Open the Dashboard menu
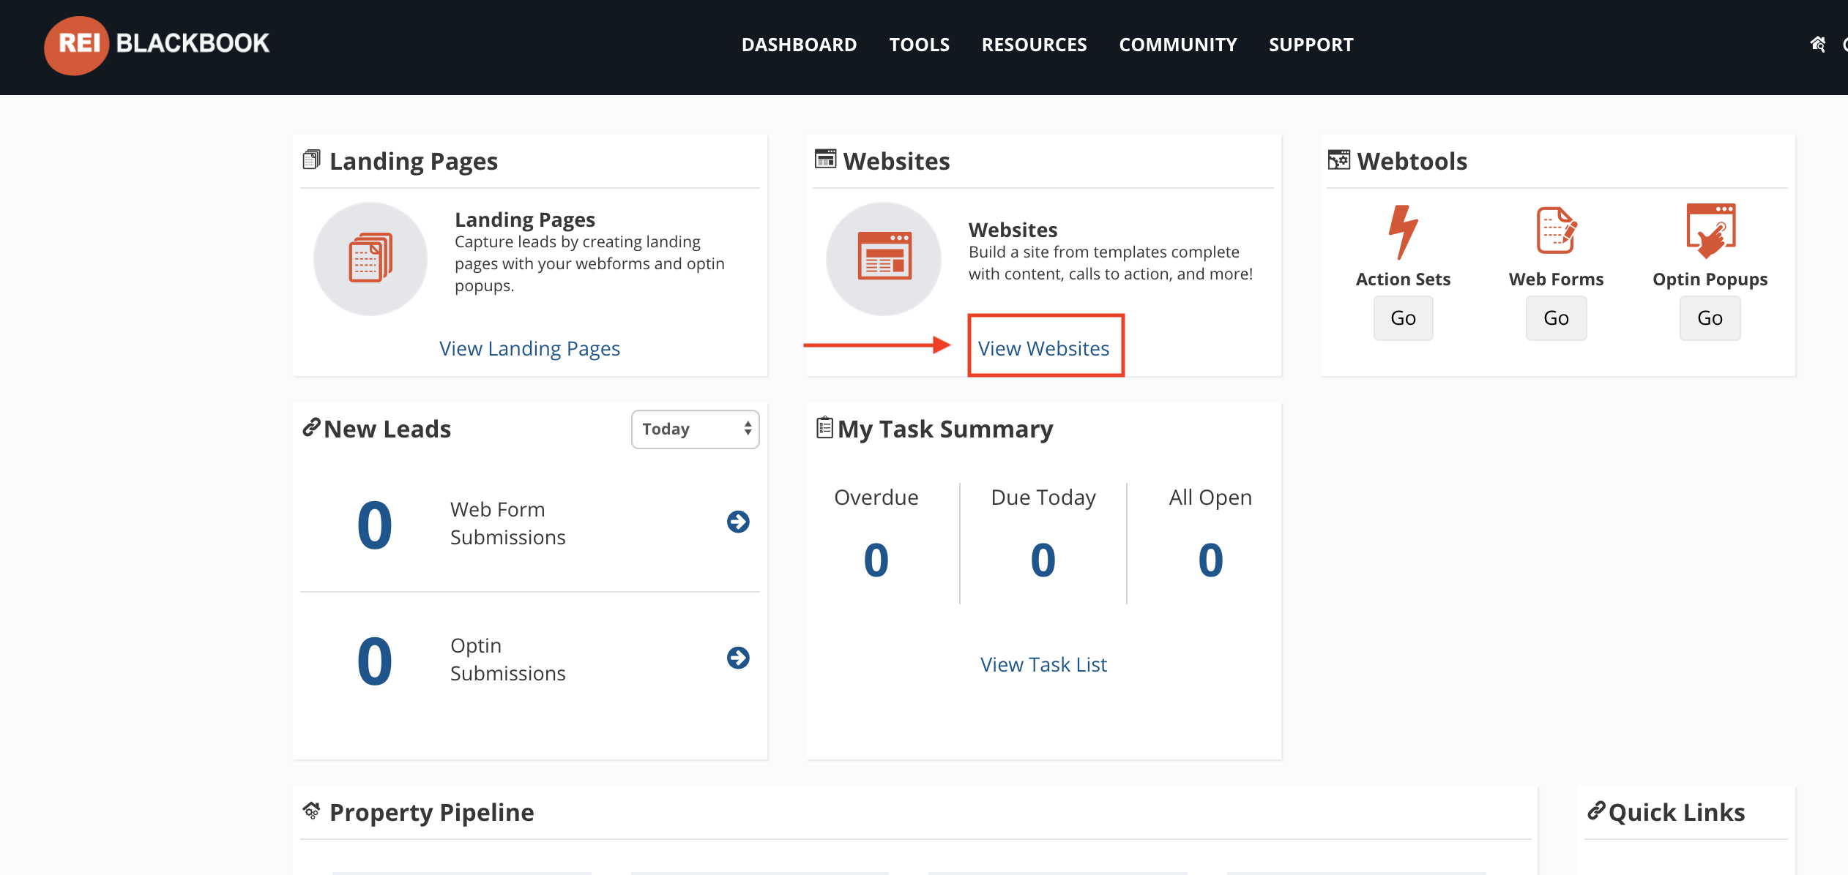Screen dimensions: 1848x875 coord(799,45)
